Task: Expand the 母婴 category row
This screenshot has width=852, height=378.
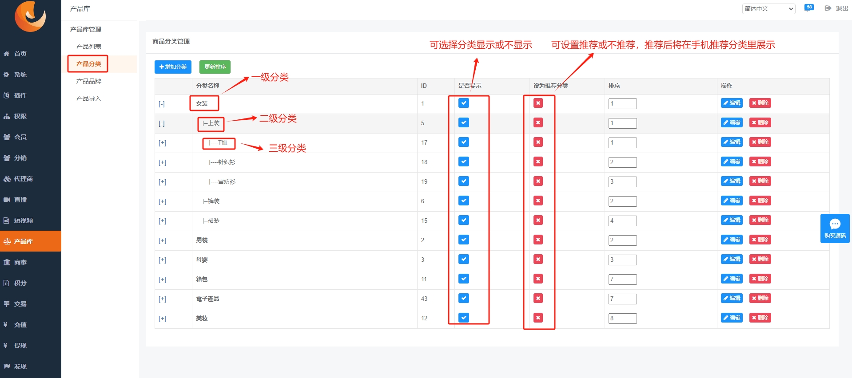Action: coord(163,260)
